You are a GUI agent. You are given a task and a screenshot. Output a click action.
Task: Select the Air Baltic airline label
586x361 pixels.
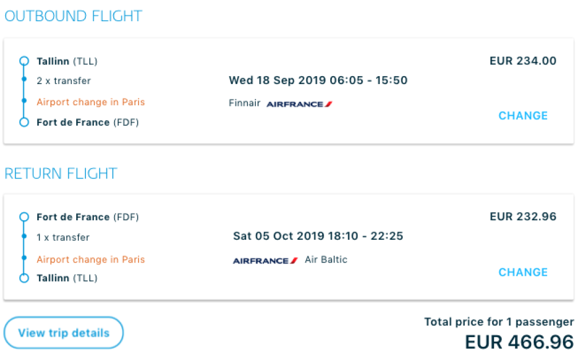[x=326, y=260]
